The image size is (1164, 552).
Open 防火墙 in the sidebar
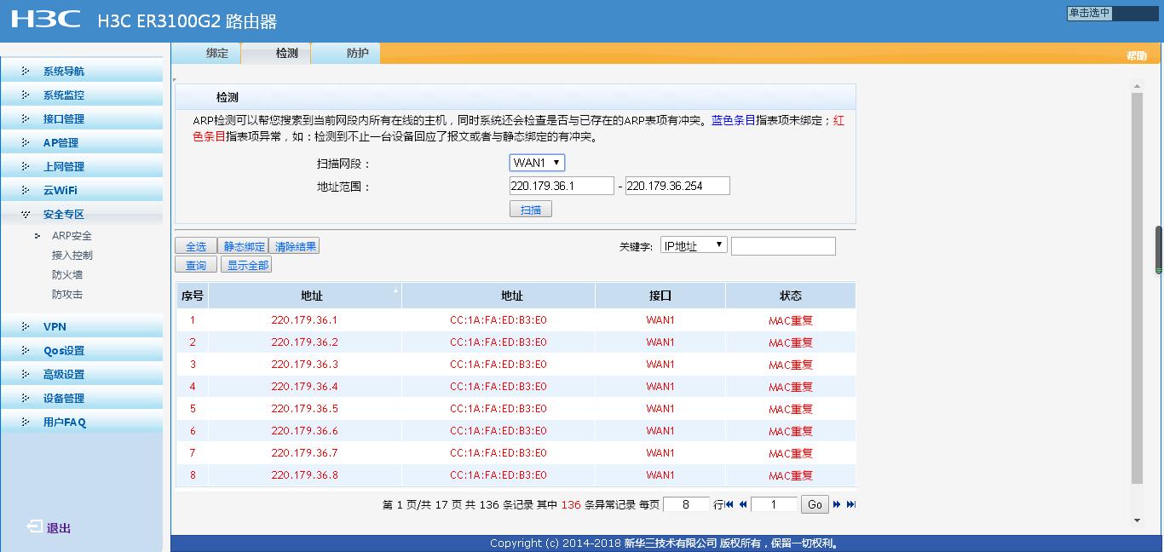tap(67, 275)
